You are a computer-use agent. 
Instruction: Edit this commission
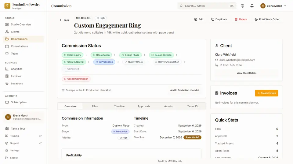point(199,19)
